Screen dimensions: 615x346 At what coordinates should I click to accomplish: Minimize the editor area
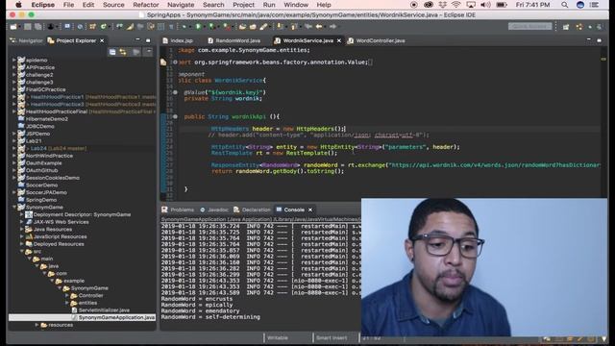pos(589,40)
